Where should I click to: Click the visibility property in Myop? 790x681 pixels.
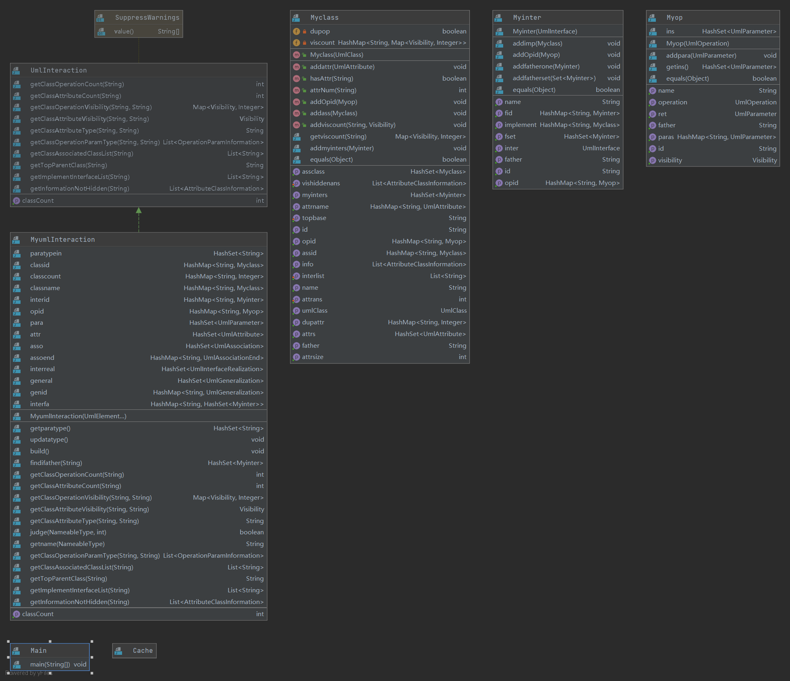(670, 160)
